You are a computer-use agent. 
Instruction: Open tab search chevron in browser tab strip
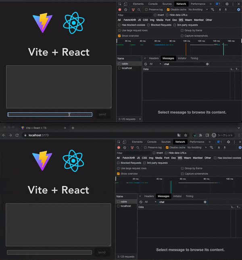[239, 128]
